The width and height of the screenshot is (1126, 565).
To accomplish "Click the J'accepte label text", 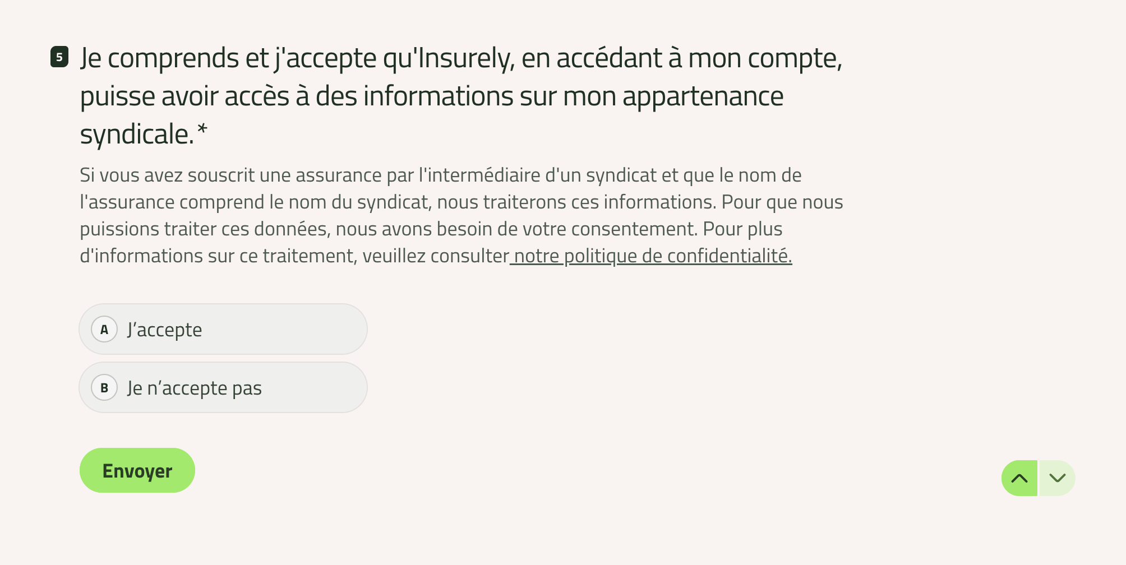I will (x=164, y=330).
